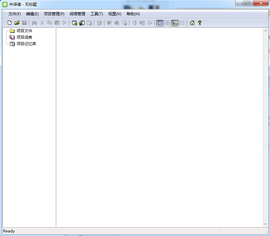Image resolution: width=270 pixels, height=236 pixels.
Task: Open the 帮助(H) menu
Action: (133, 14)
